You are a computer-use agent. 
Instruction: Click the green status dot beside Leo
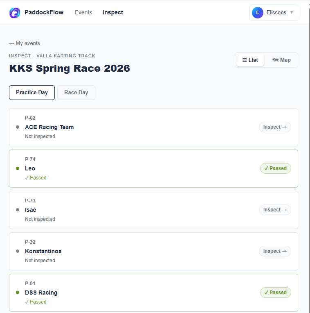[x=18, y=168]
